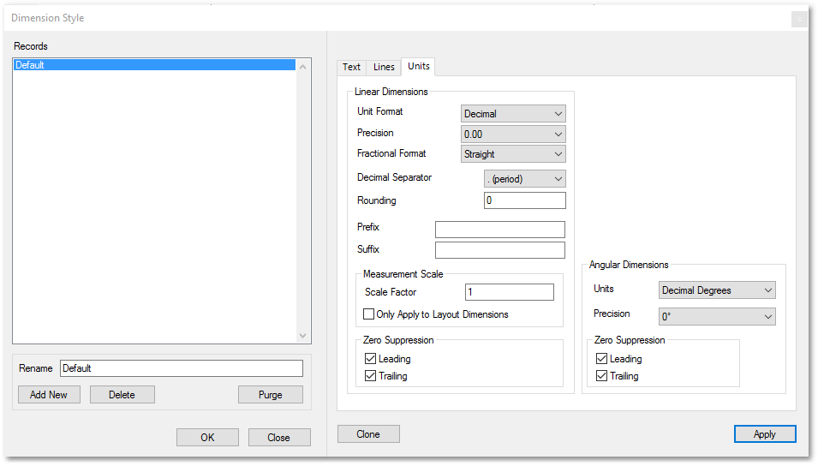
Task: Open the linear Precision 0.00 dropdown
Action: 513,134
